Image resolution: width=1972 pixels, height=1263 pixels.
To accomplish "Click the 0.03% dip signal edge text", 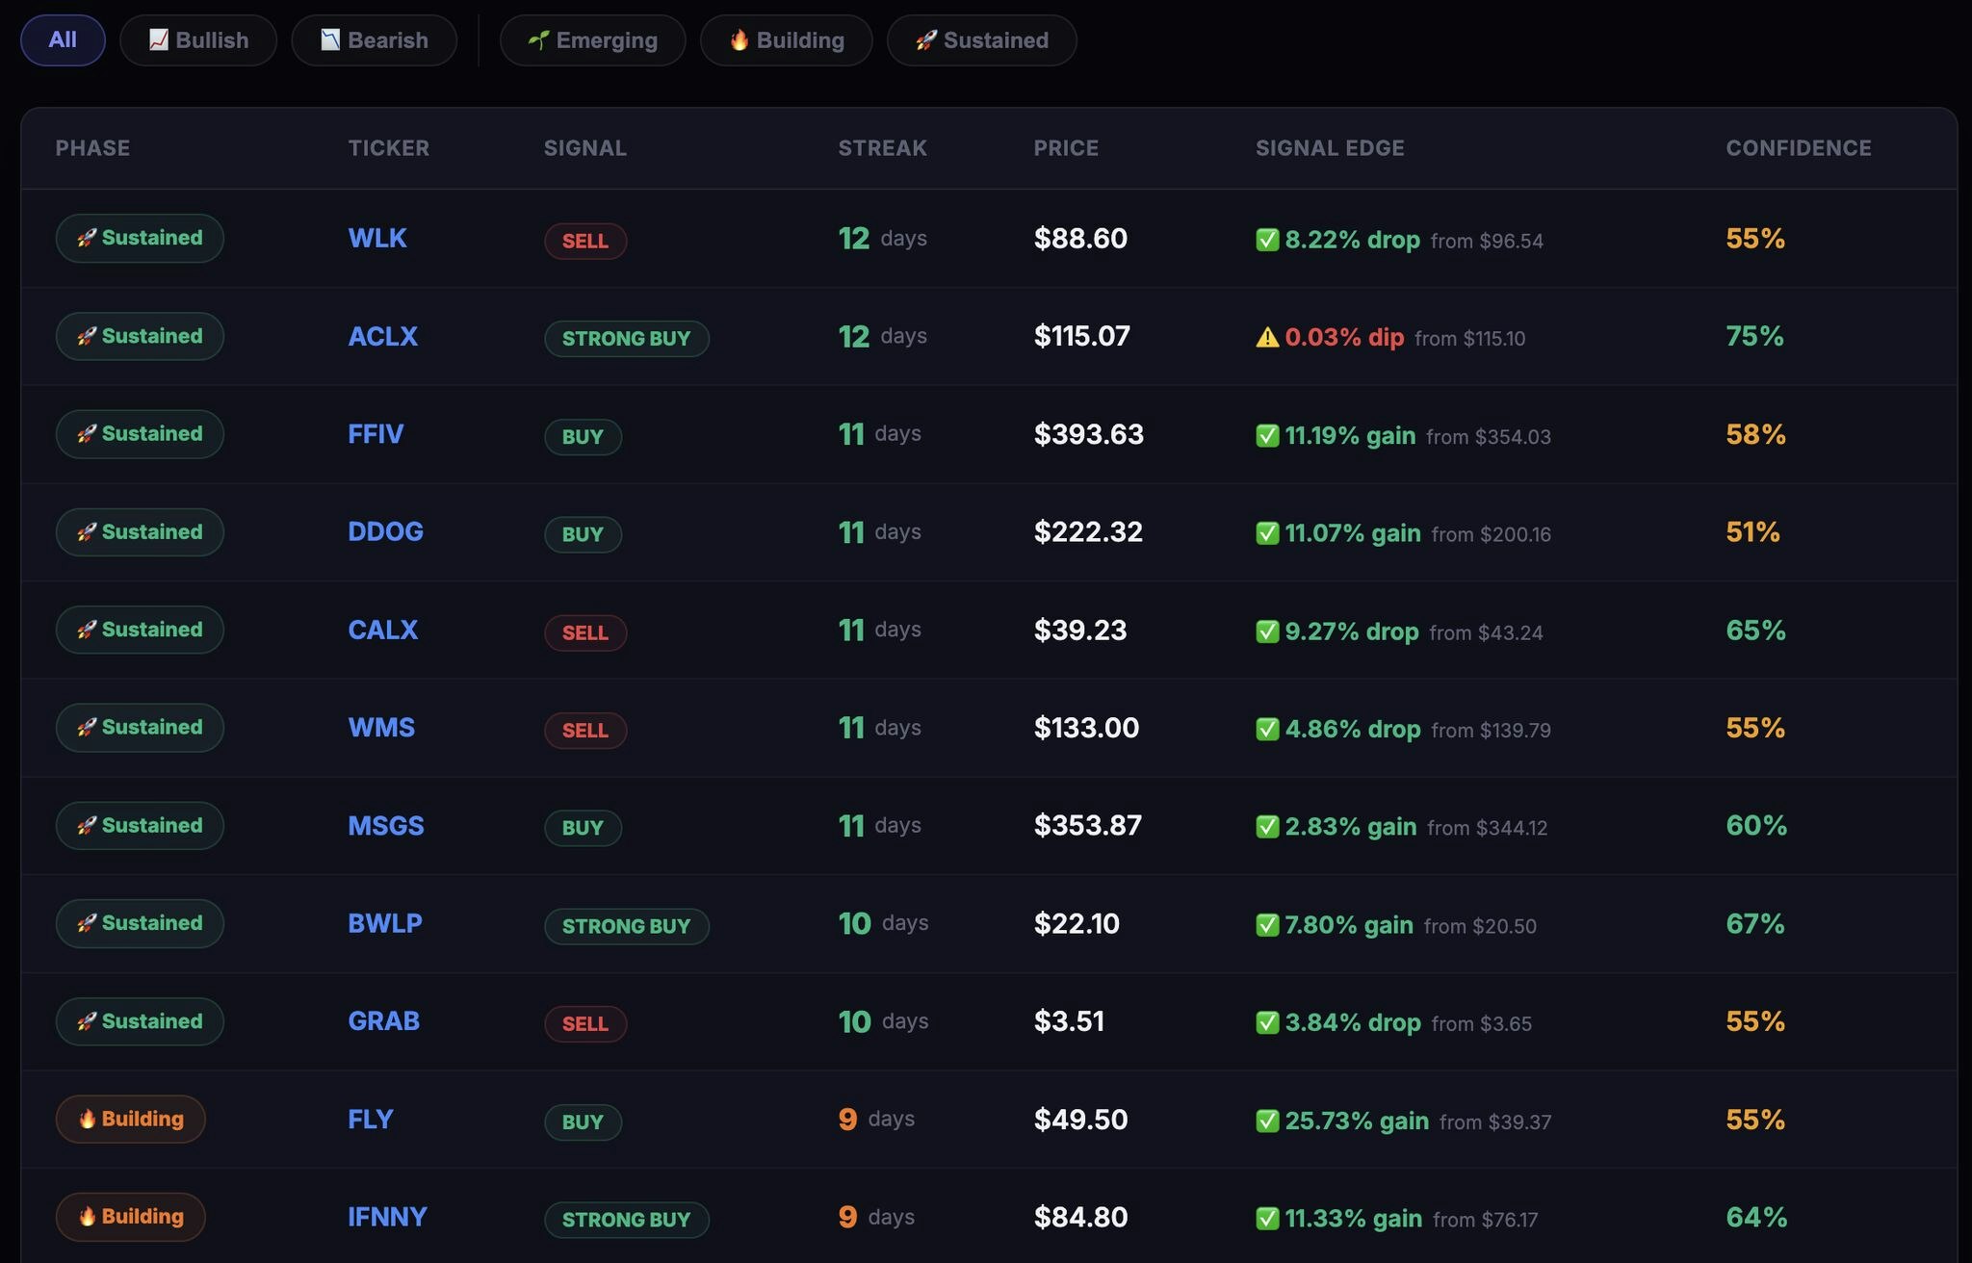I will coord(1344,337).
